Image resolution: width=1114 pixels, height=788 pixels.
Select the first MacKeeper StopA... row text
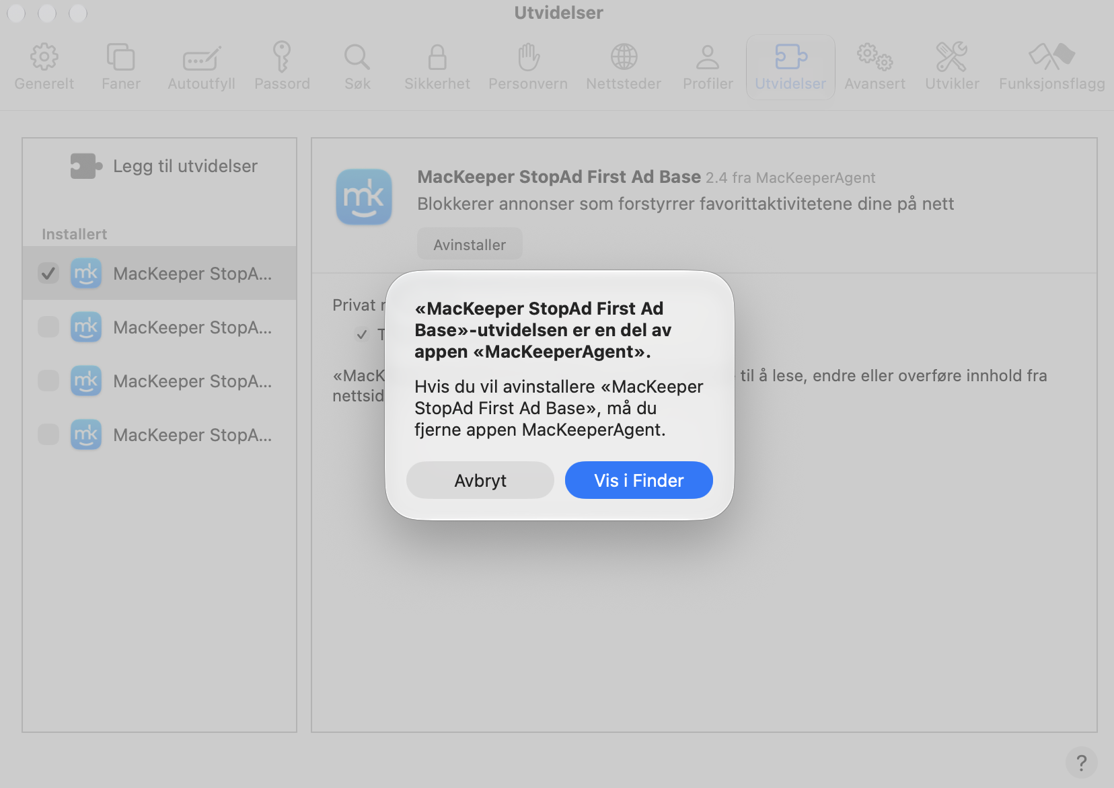click(192, 274)
